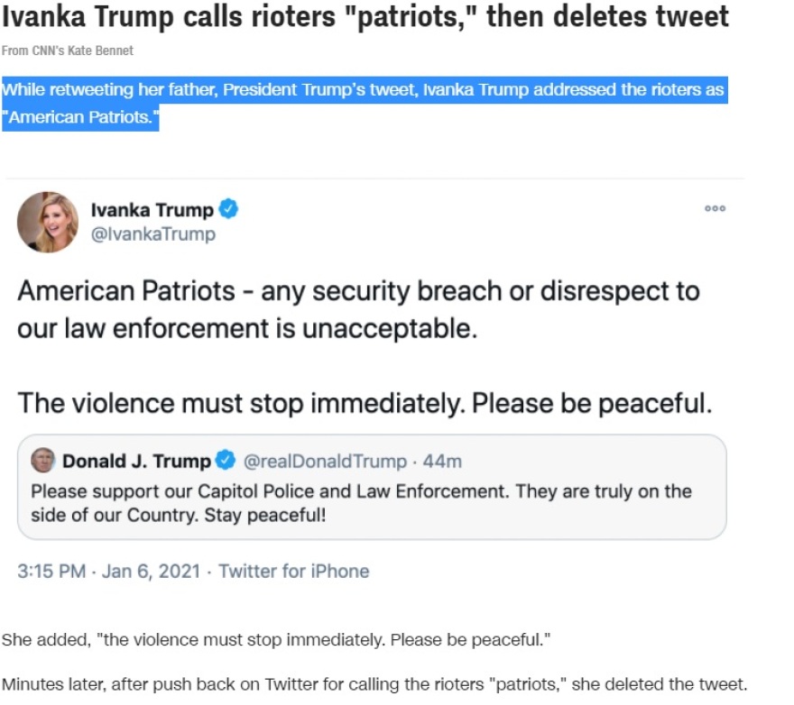Click "The violence must stop immediately" tweet line
This screenshot has width=794, height=705.
(364, 402)
